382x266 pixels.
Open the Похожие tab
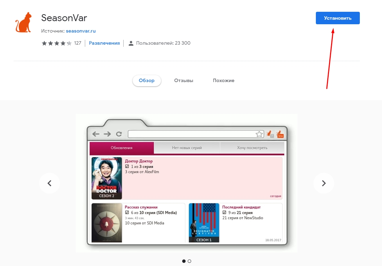pos(224,81)
